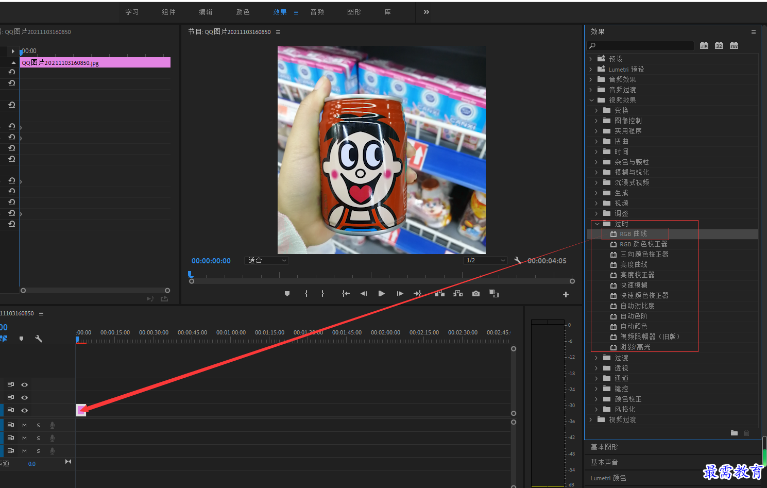Collapse the 视频效果 folder
The image size is (767, 488).
(591, 100)
